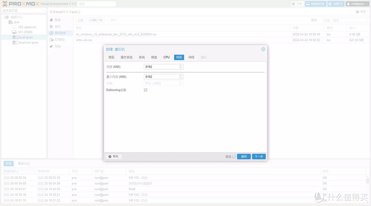Sort by the 日期 column header

click(307, 28)
